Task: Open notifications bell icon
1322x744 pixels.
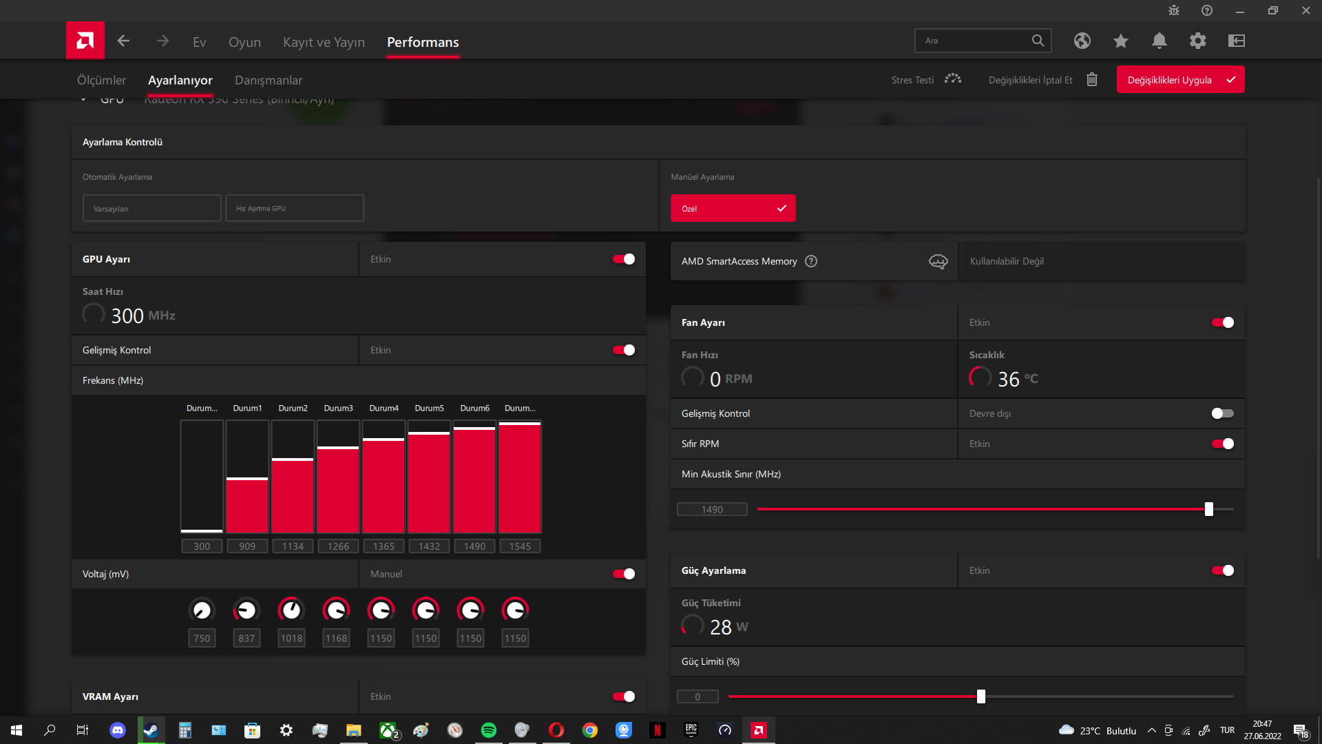Action: (x=1159, y=41)
